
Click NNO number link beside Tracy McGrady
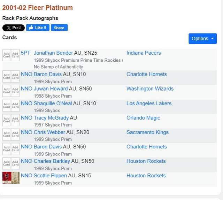click(26, 118)
